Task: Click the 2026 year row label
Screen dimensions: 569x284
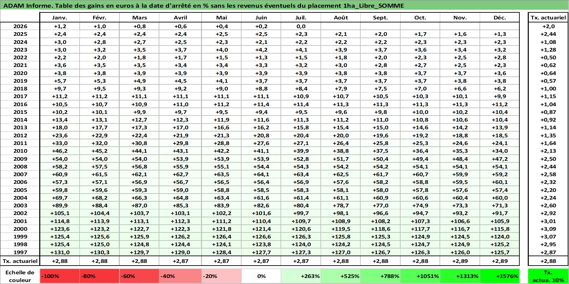Action: 20,26
